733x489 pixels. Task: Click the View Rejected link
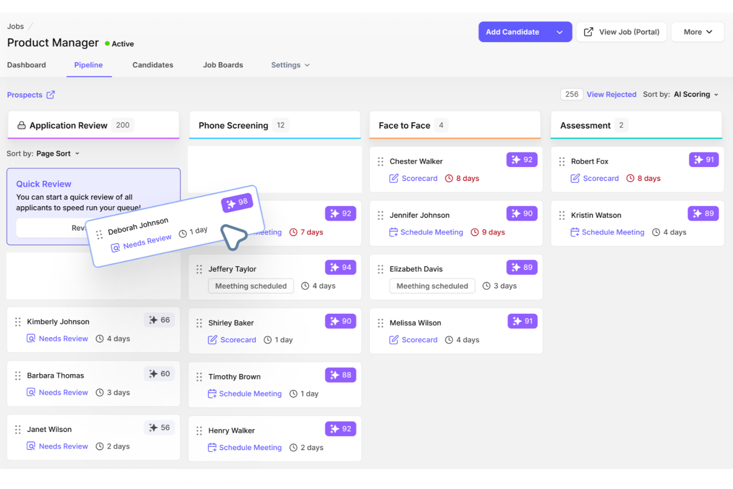[611, 94]
